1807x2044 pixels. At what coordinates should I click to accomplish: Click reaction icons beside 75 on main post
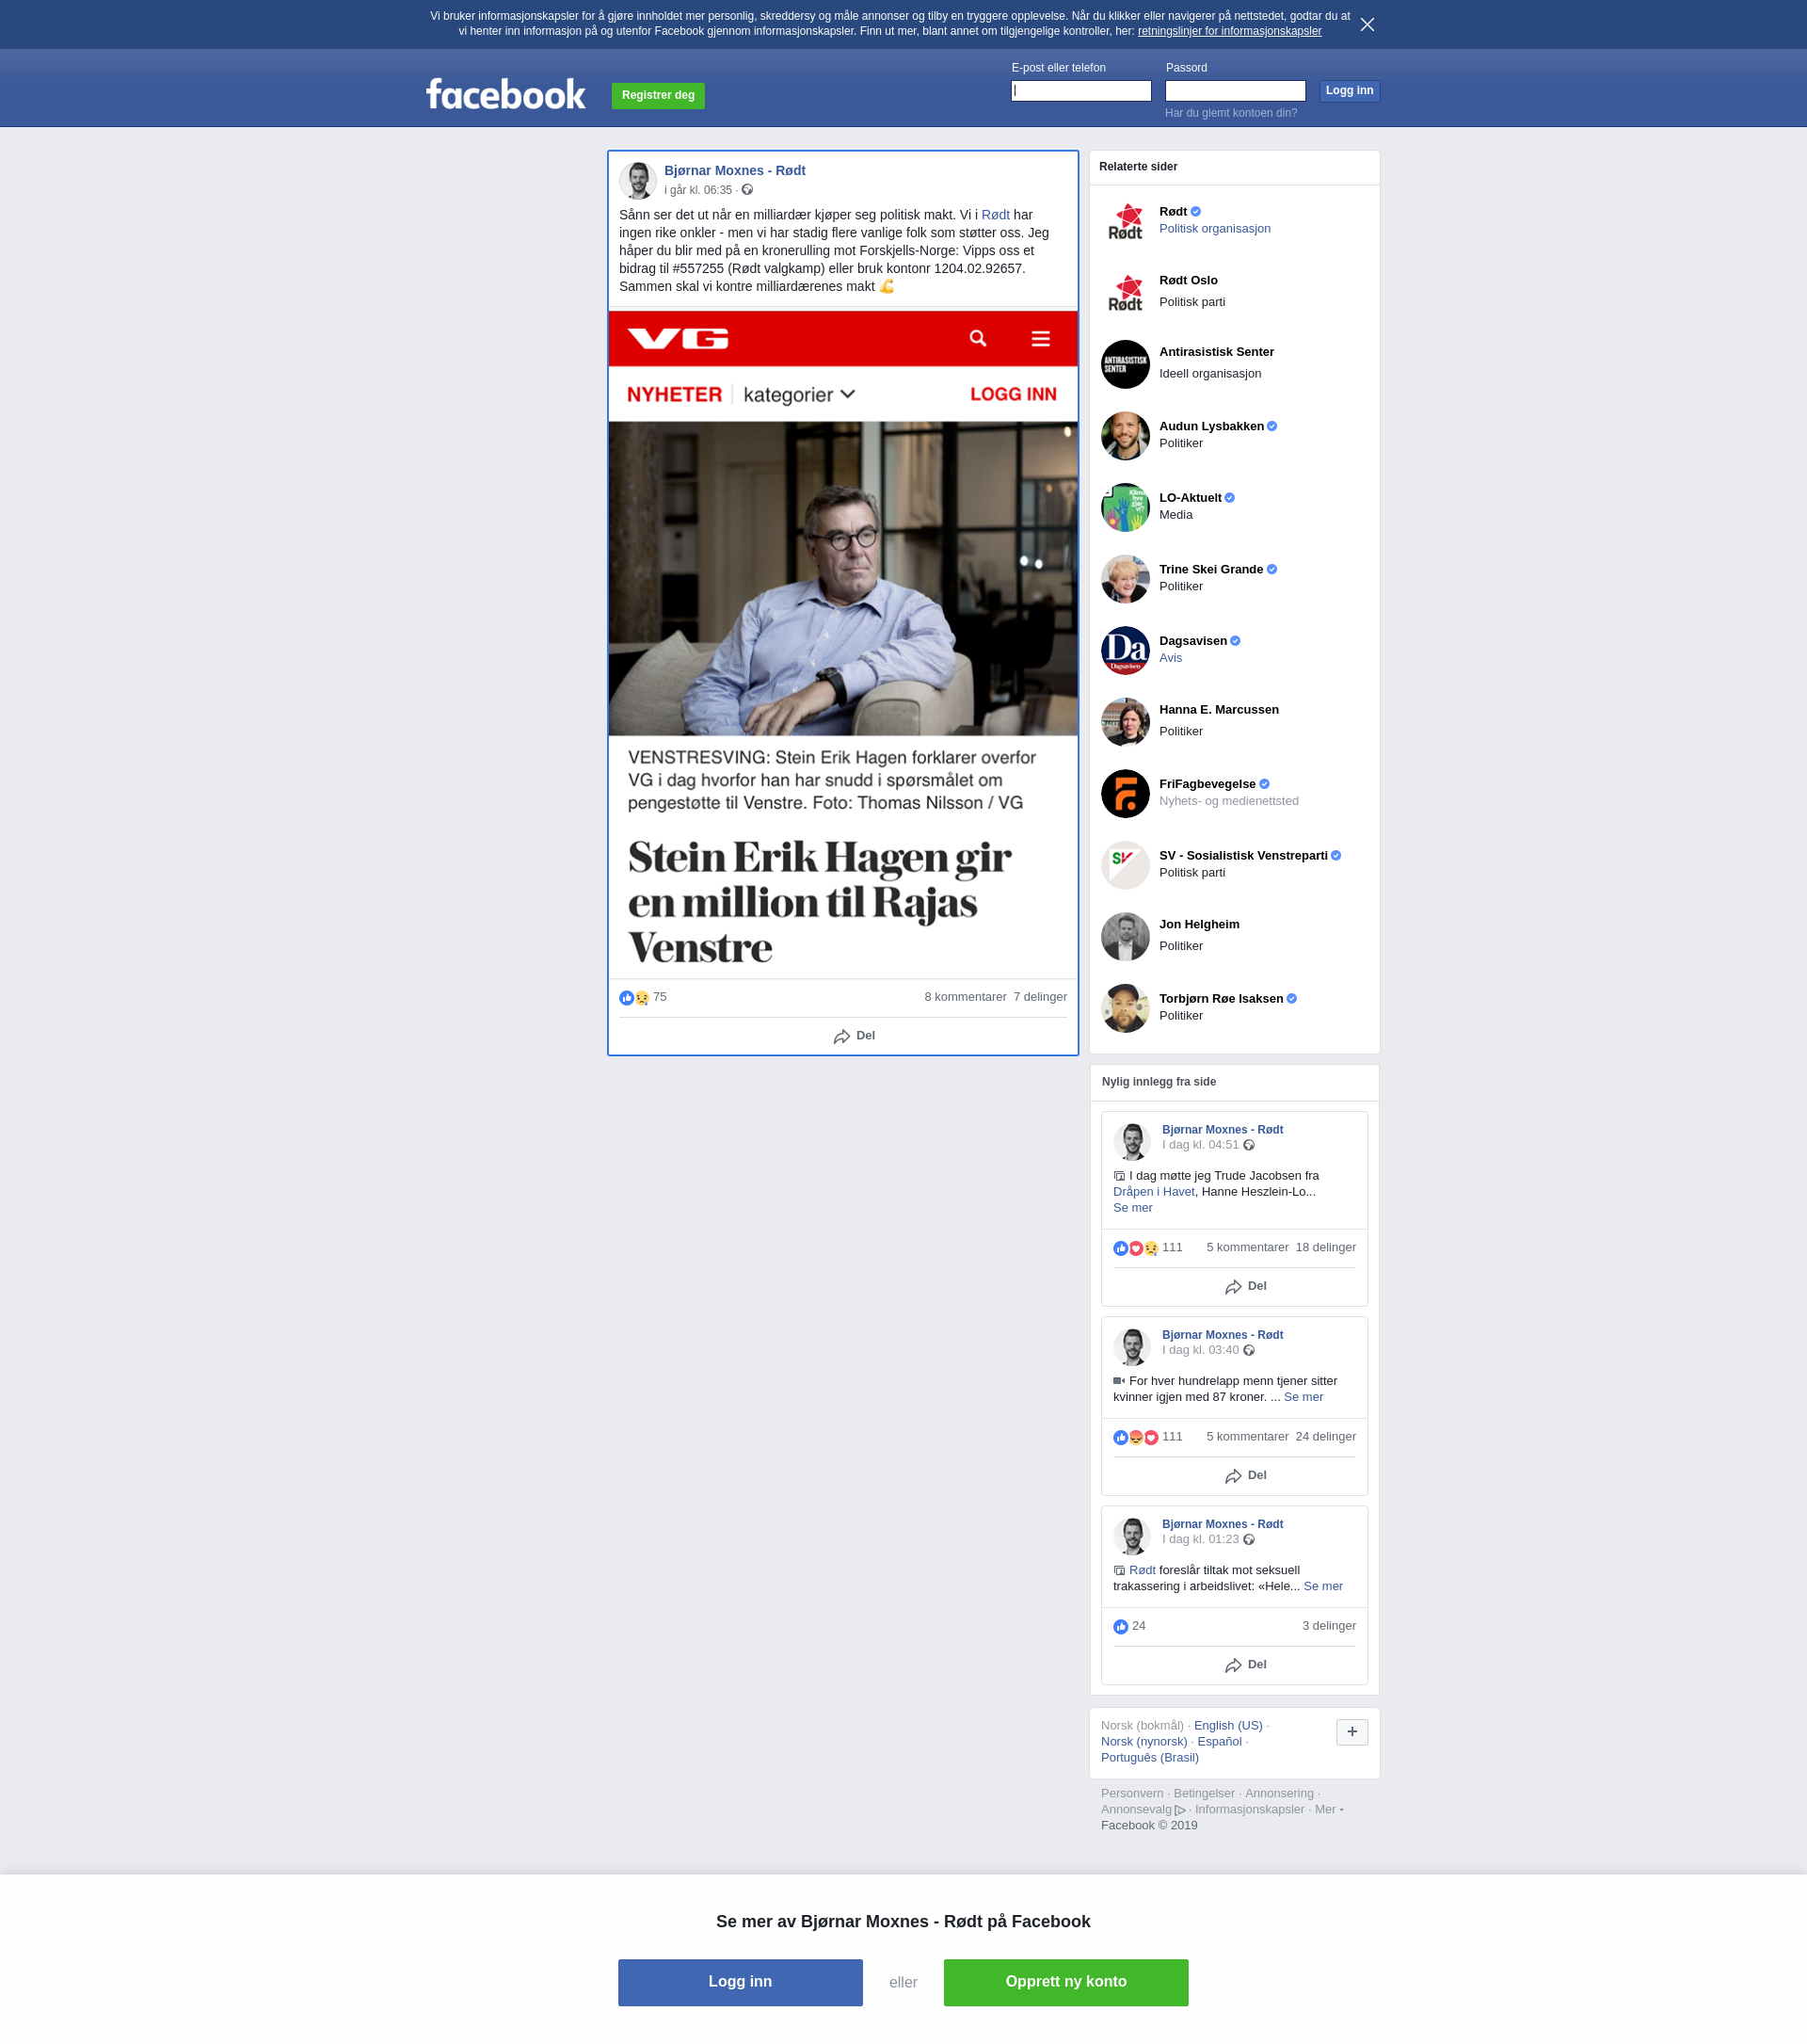click(x=634, y=998)
